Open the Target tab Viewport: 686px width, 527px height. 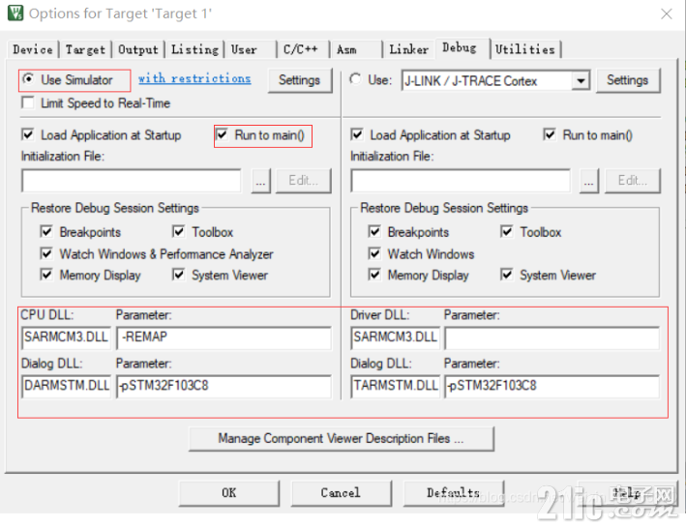(x=85, y=49)
